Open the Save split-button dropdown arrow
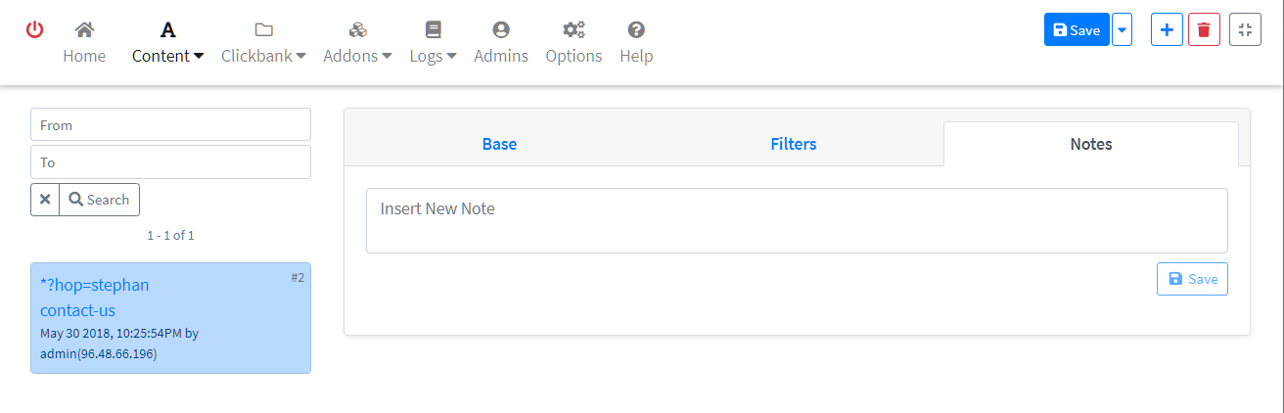The height and width of the screenshot is (413, 1284). (1123, 30)
